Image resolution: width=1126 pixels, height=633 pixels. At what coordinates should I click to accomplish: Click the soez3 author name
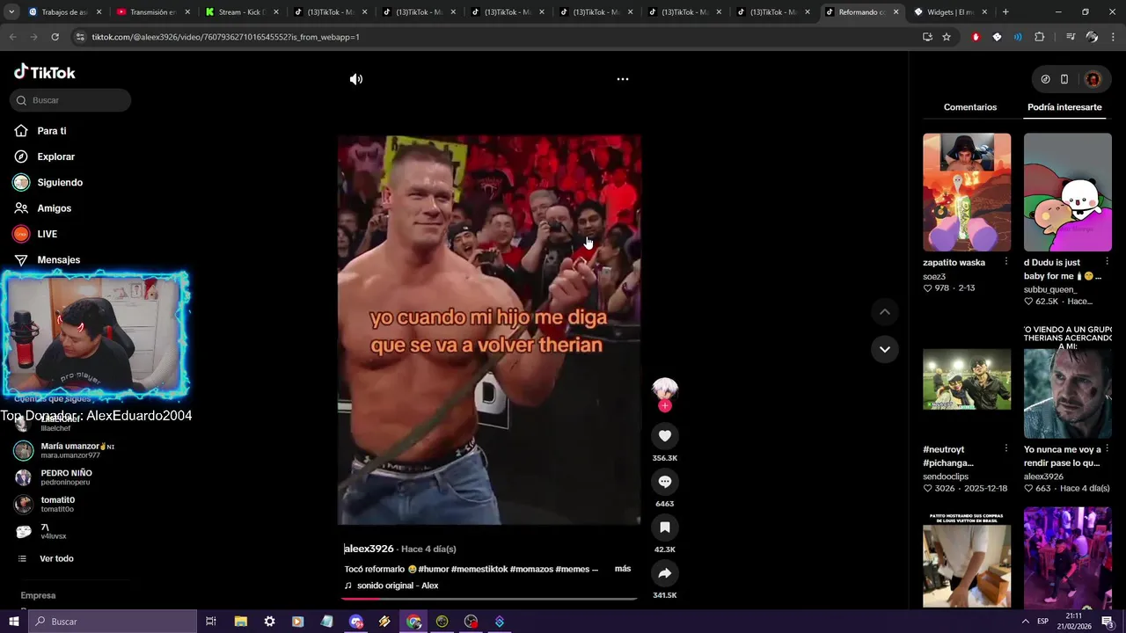point(934,277)
